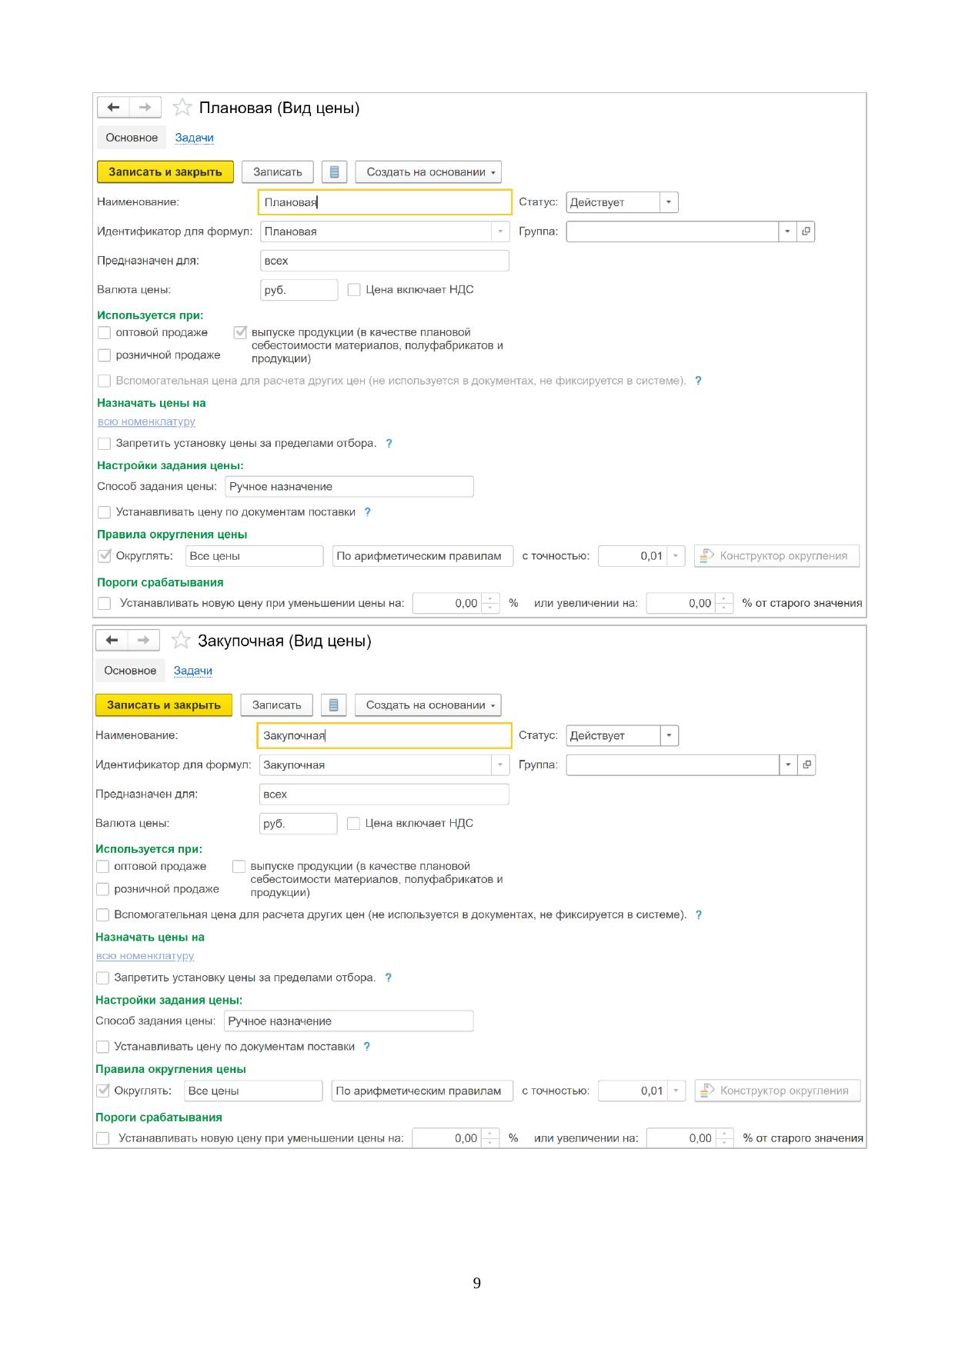Screen dimensions: 955x1349
Task: Click Наименование field with Закупочная text
Action: pyautogui.click(x=384, y=736)
